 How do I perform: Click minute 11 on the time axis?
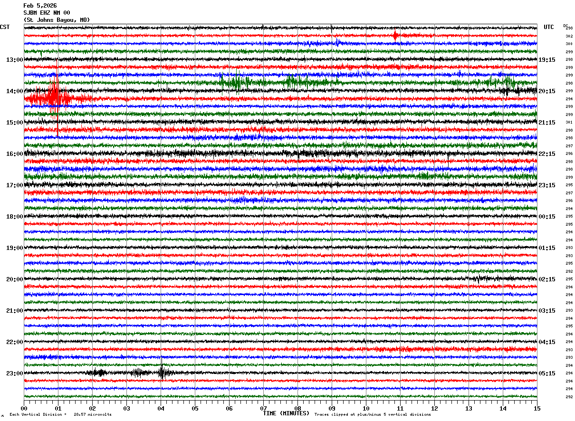[x=400, y=408]
